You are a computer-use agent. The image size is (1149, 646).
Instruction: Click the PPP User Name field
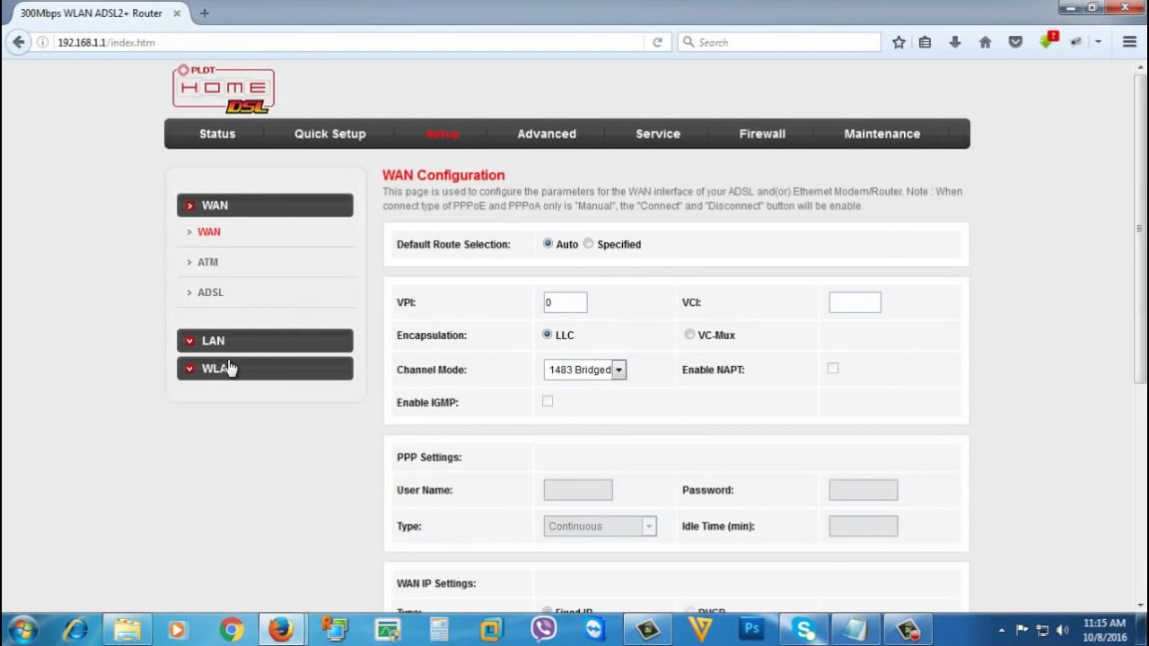coord(578,490)
